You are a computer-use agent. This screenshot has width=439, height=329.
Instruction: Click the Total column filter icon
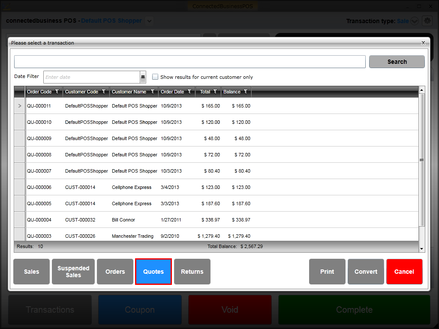coord(215,92)
